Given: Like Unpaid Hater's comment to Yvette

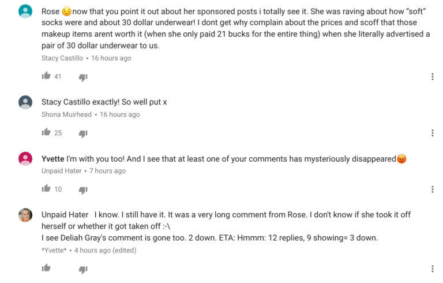Looking at the screenshot, I should pyautogui.click(x=46, y=188).
